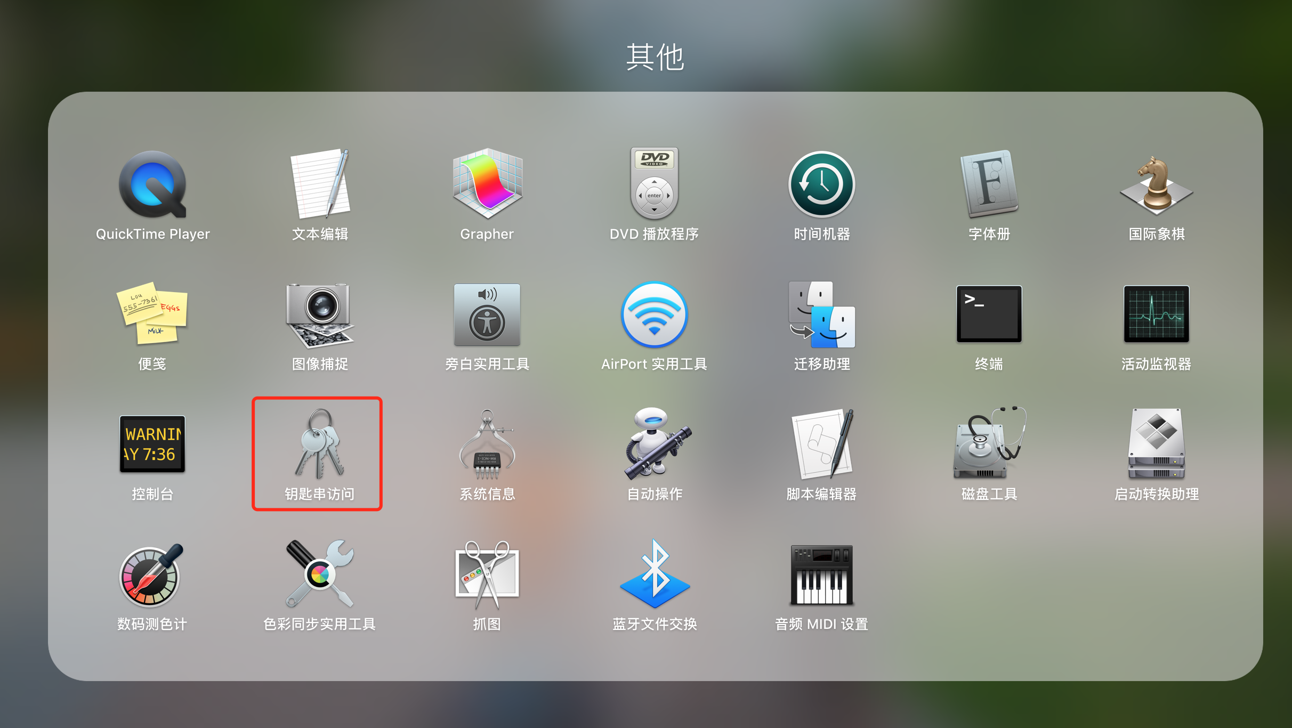Viewport: 1292px width, 728px height.
Task: Open 磁盘工具 (Disk Utility)
Action: pyautogui.click(x=988, y=445)
